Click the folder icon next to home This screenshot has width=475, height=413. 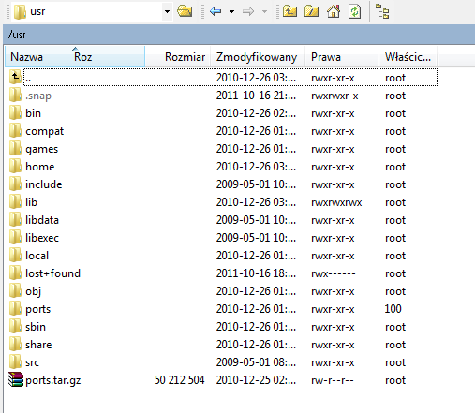click(15, 166)
